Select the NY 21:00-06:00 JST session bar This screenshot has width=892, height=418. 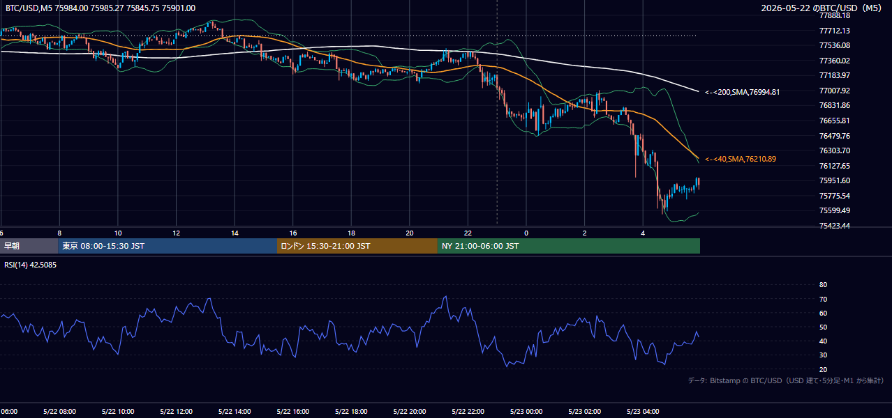tap(569, 246)
